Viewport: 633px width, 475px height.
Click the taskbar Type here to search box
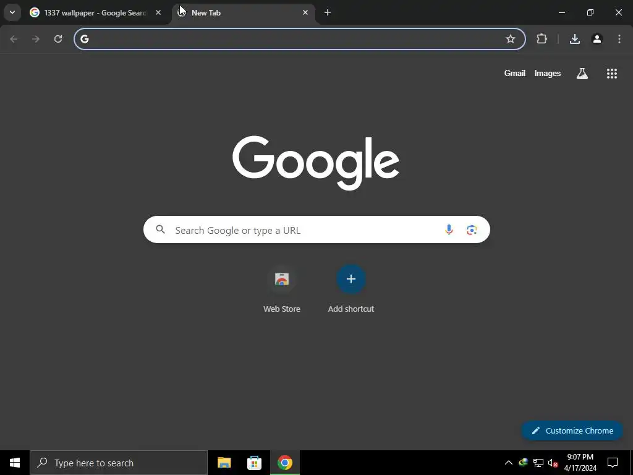[x=119, y=463]
